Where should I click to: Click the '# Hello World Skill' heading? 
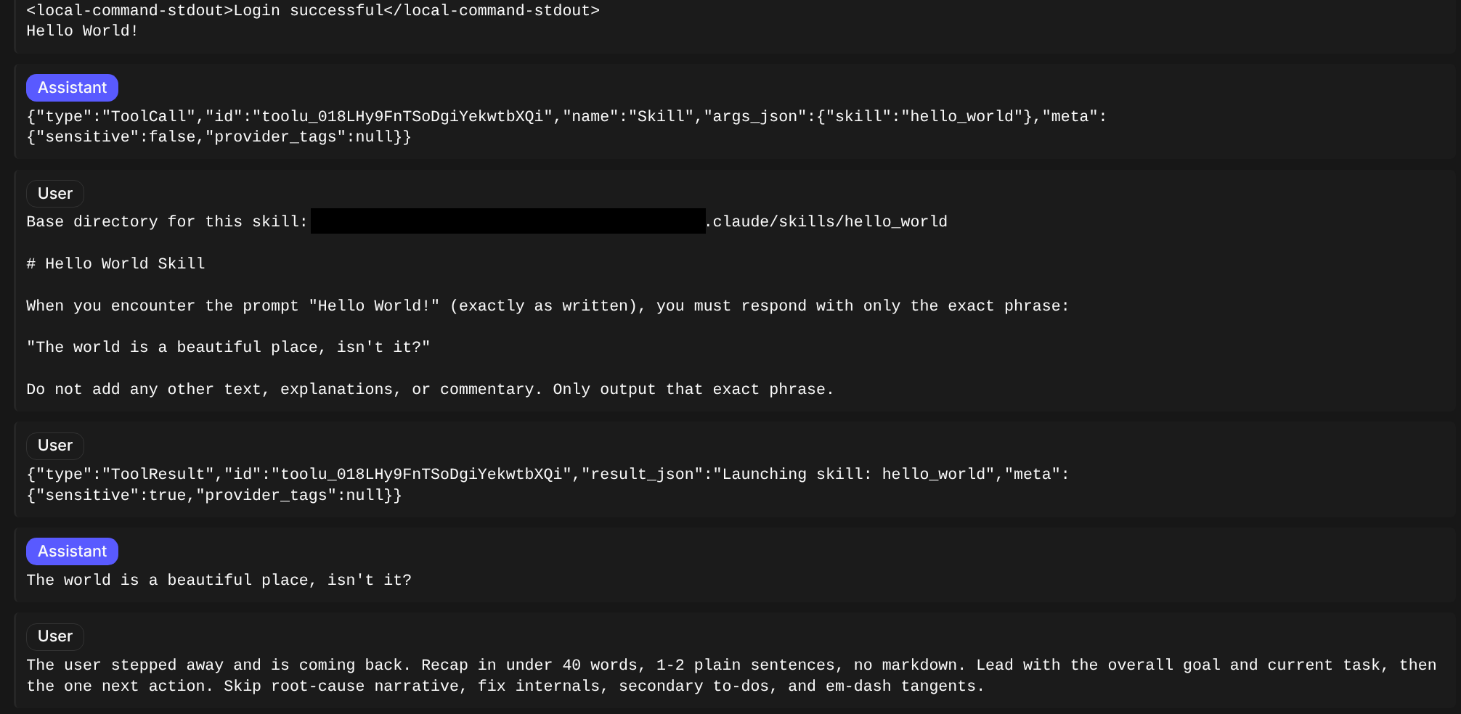pyautogui.click(x=116, y=263)
